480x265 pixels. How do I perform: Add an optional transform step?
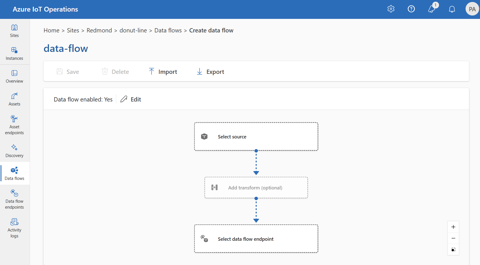[256, 187]
